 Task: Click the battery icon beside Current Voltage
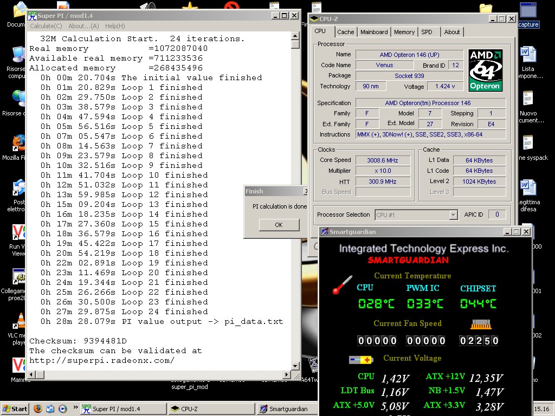click(x=360, y=360)
